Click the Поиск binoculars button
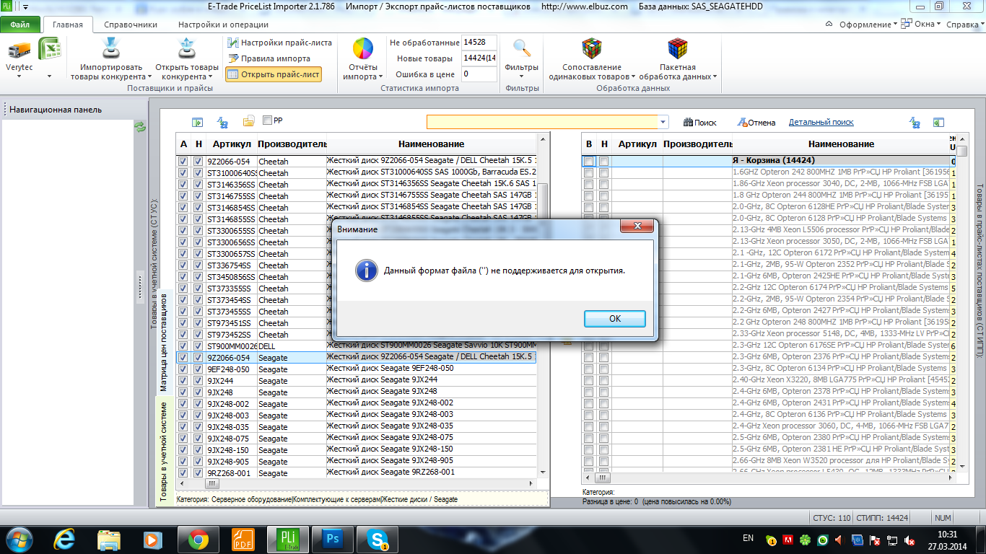986x554 pixels. point(700,123)
